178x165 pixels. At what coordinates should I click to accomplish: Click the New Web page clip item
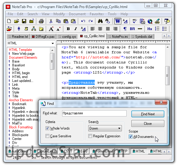coord(23,54)
